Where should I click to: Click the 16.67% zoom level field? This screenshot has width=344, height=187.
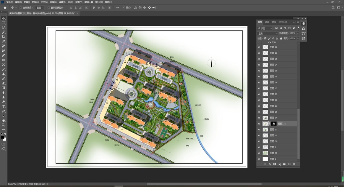[x=12, y=184]
